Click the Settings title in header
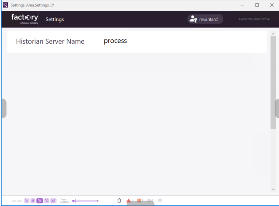 [x=55, y=20]
